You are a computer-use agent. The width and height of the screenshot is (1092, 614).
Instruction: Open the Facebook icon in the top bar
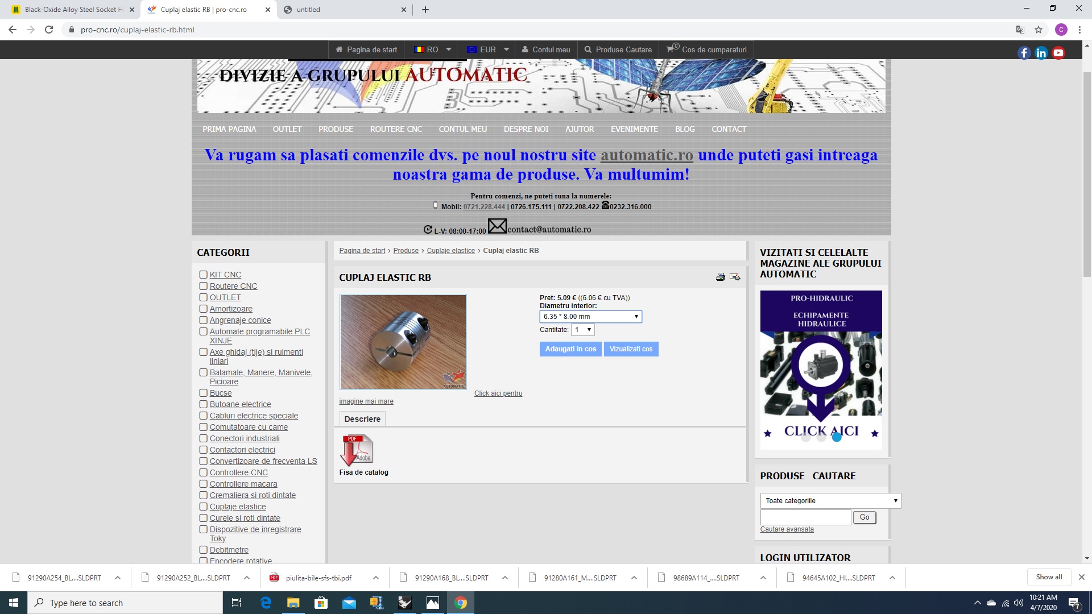[1024, 53]
